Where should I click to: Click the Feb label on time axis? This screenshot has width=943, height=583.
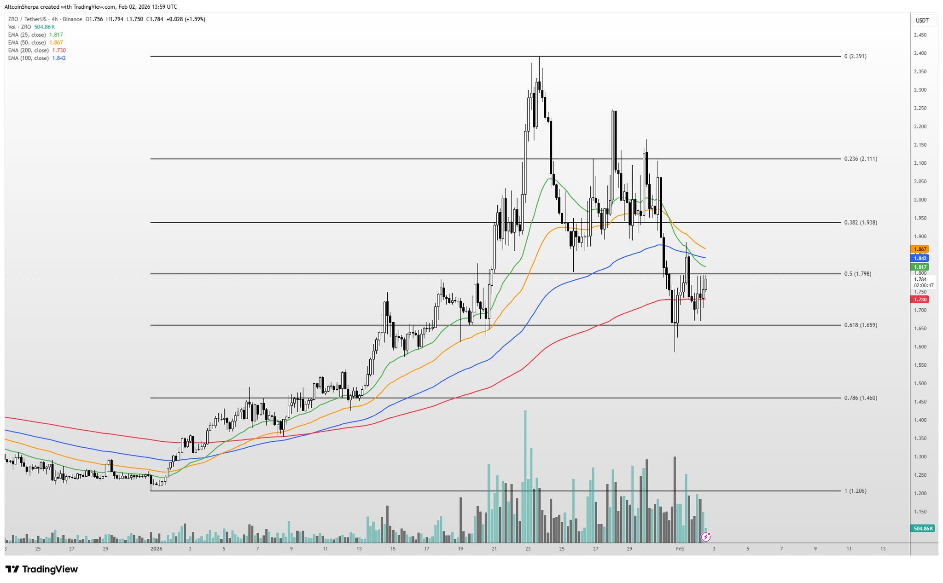click(x=680, y=549)
